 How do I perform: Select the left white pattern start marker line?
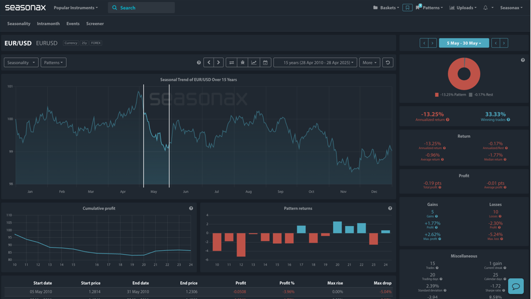coord(144,136)
